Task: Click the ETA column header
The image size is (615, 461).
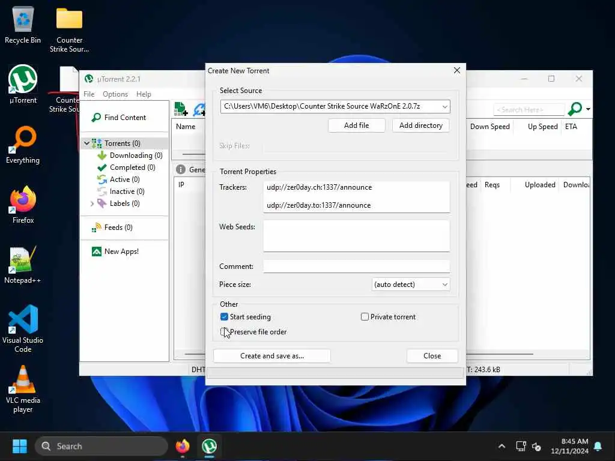Action: 571,127
